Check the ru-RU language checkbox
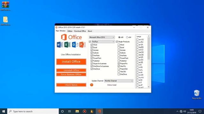The image size is (204, 114). (137, 42)
